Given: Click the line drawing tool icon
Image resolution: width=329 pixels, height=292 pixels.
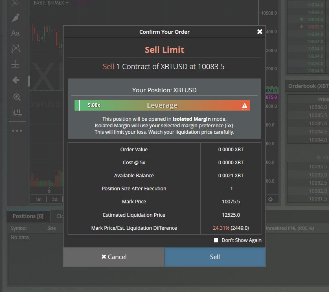Looking at the screenshot, I should 15,3.
